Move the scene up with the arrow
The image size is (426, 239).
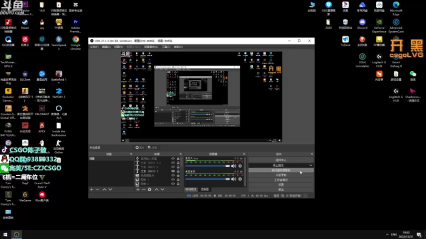[104, 190]
